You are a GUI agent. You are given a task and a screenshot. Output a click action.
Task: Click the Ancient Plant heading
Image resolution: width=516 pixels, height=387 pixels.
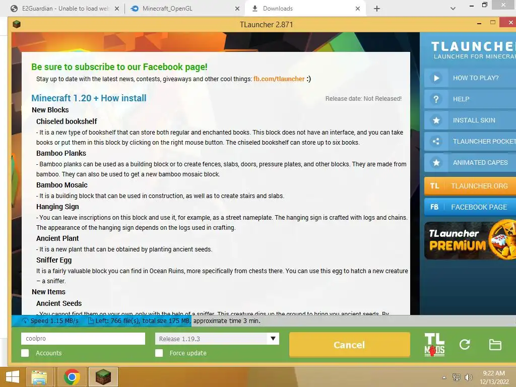click(x=57, y=238)
